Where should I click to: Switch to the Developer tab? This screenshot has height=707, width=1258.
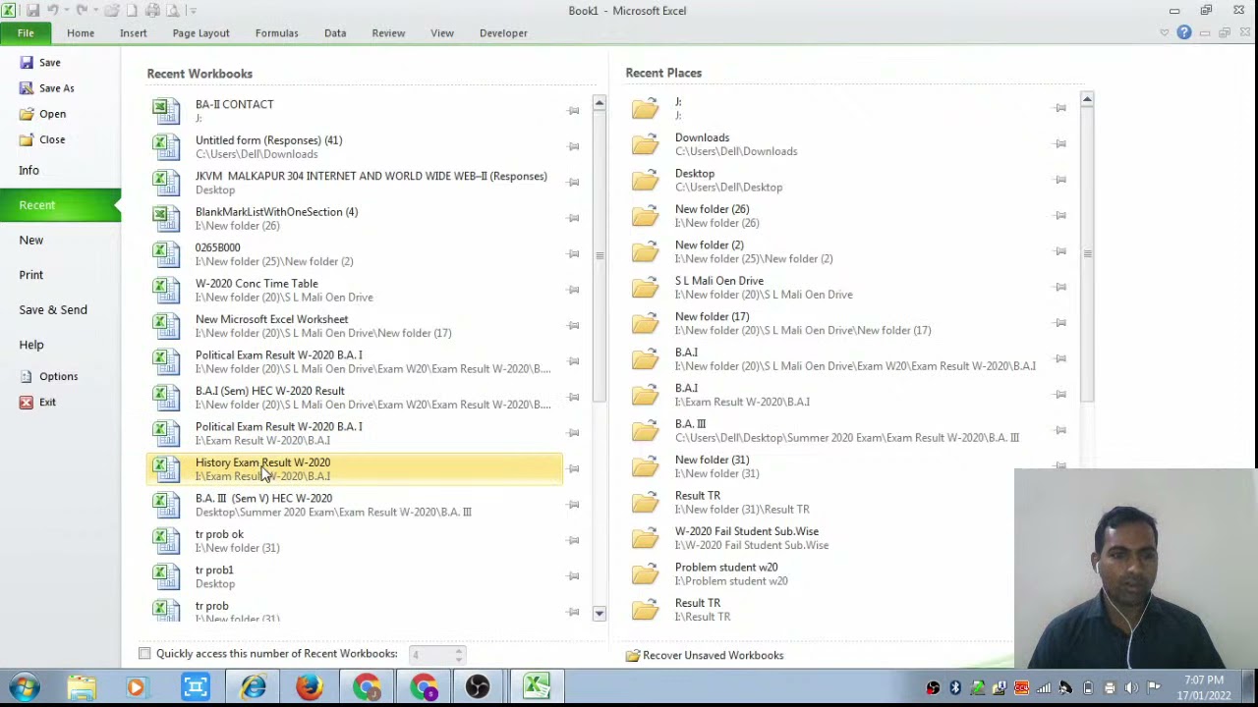[503, 33]
